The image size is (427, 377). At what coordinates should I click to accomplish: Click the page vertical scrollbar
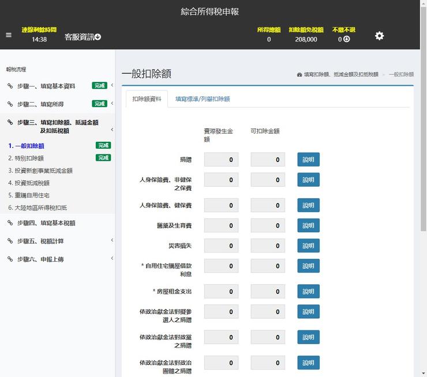pos(424,173)
